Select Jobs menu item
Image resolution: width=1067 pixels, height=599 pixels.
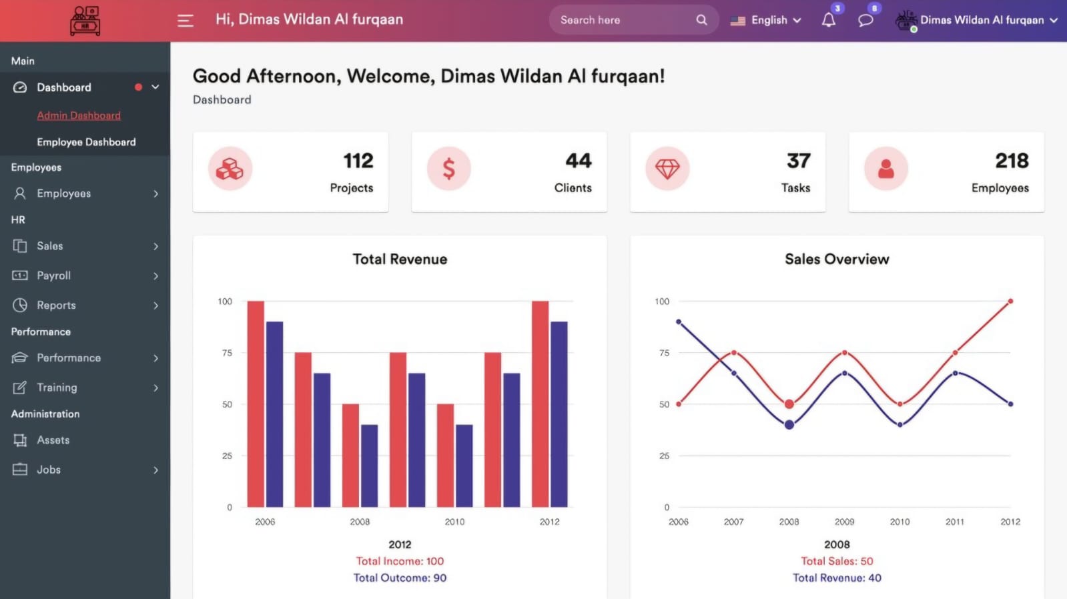point(85,470)
